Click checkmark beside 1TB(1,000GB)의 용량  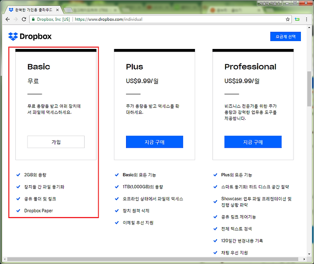117,187
